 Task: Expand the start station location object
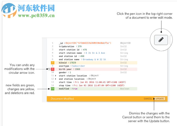[56, 76]
